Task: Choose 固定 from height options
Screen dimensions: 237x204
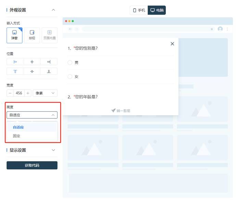Action: coord(32,136)
